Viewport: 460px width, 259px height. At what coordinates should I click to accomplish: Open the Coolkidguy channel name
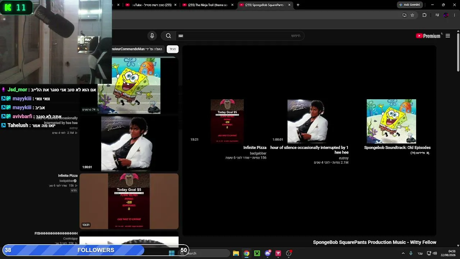click(x=70, y=238)
